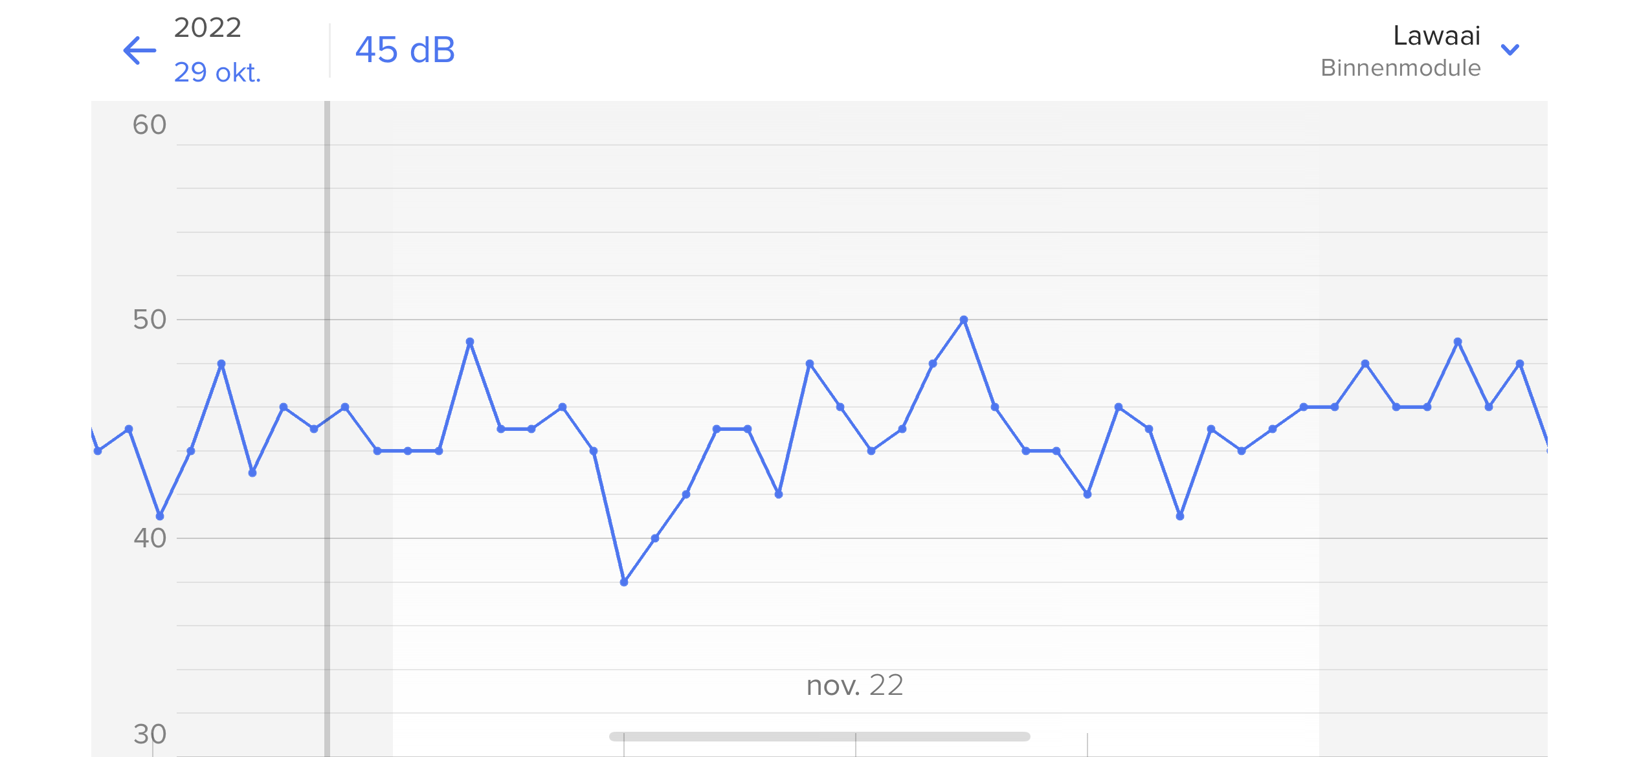Click the 30 label on the vertical axis
The width and height of the screenshot is (1639, 757).
[x=150, y=734]
